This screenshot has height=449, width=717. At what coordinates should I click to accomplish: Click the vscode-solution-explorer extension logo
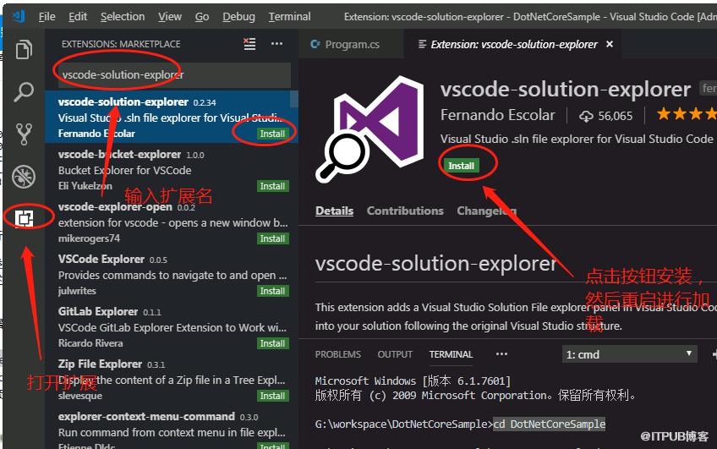[x=370, y=129]
